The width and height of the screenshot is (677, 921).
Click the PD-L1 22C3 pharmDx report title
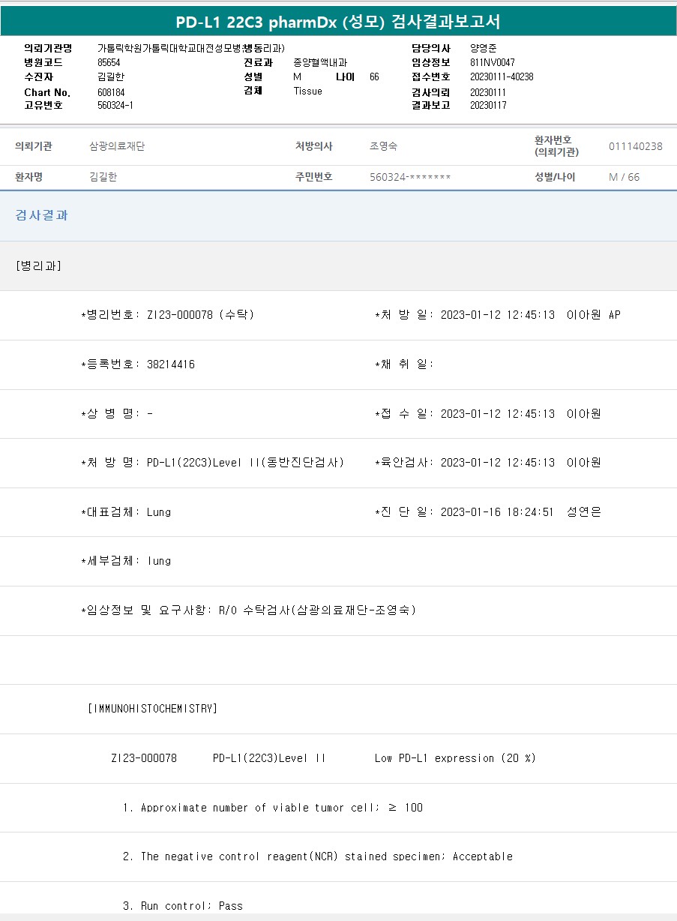(x=337, y=22)
